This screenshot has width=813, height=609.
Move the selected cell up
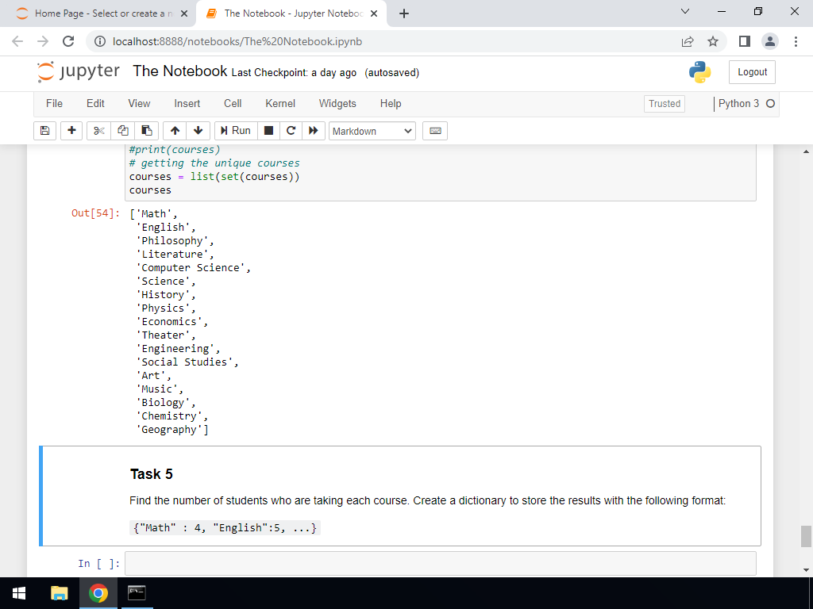point(174,131)
